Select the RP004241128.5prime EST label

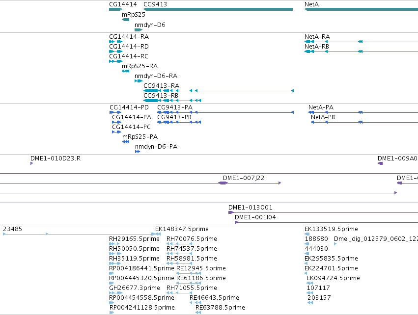coord(142,308)
